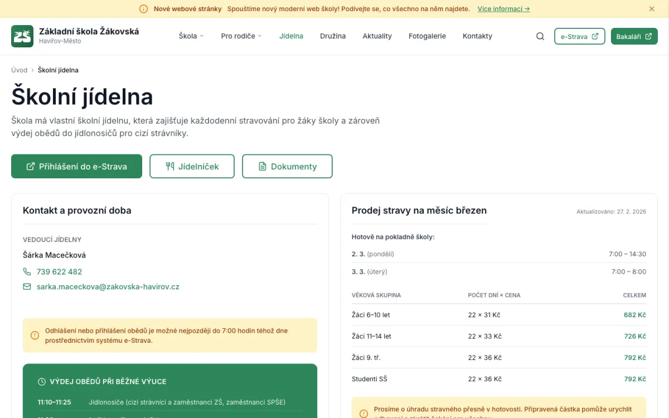Click the Dokumenty button
This screenshot has height=418, width=669.
click(x=287, y=166)
